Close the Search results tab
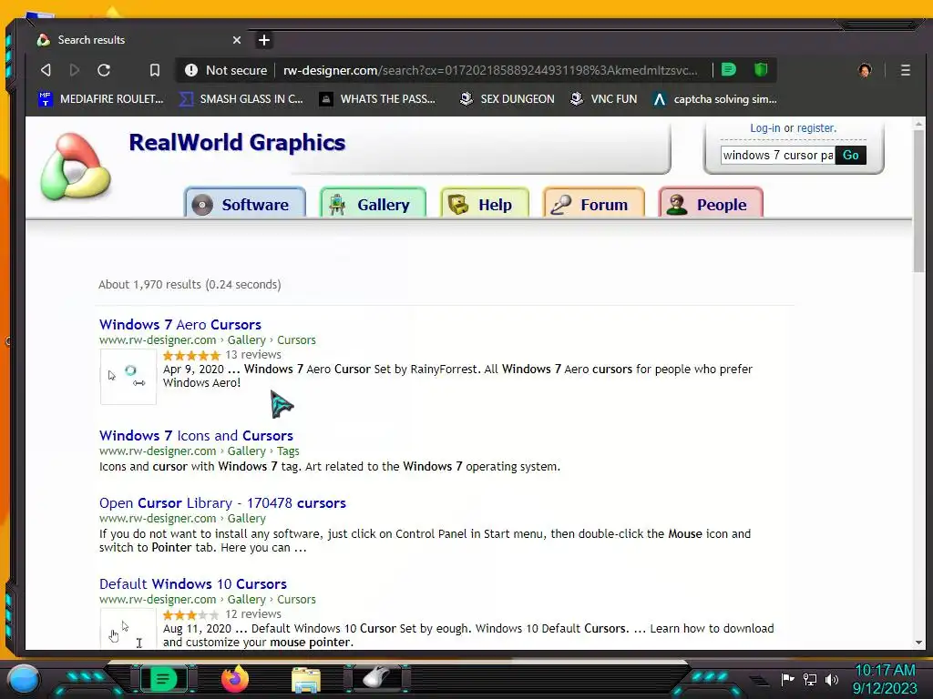933x699 pixels. click(x=237, y=40)
